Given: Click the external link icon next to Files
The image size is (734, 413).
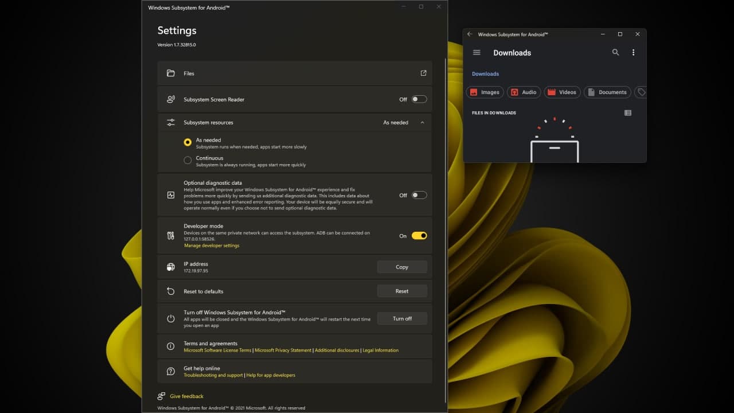Looking at the screenshot, I should 423,73.
